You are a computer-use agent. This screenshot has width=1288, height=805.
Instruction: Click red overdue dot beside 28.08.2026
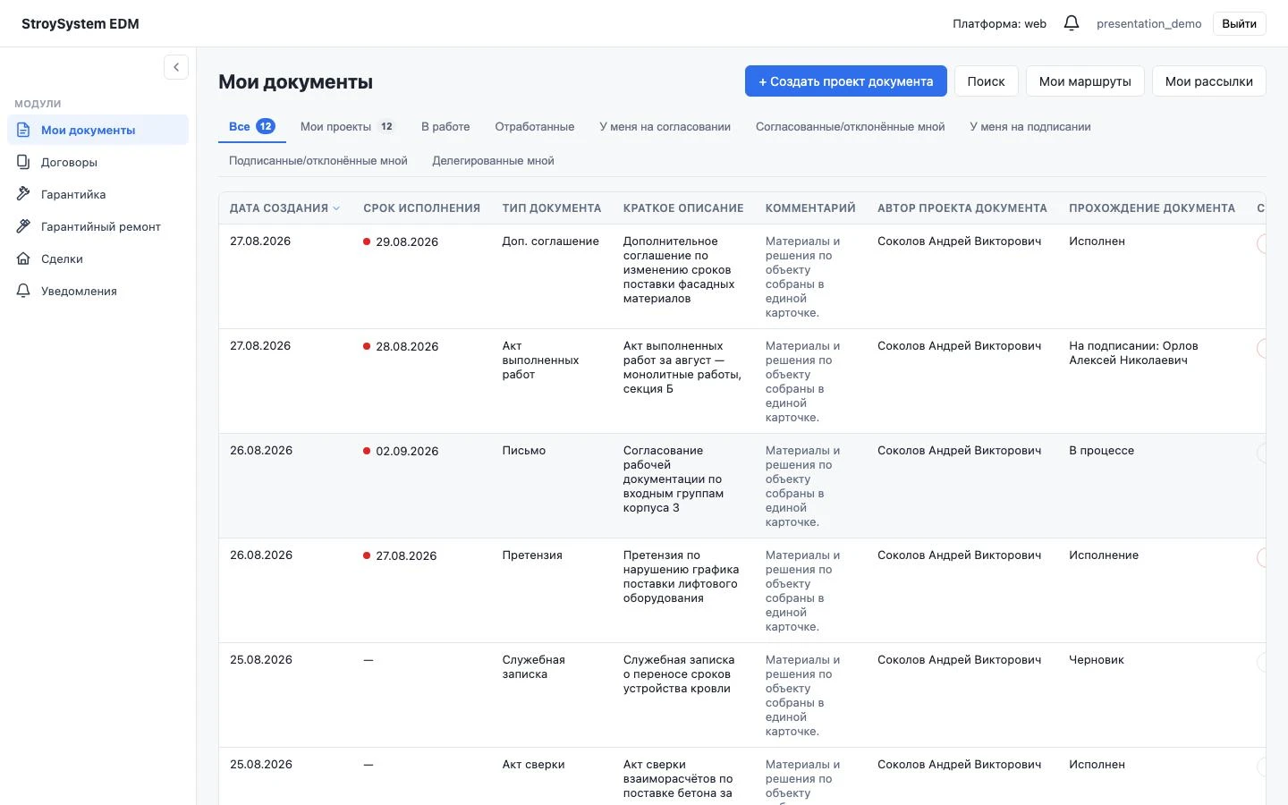point(367,346)
